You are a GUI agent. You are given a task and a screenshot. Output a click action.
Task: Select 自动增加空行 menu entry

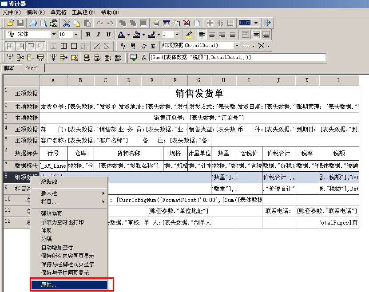pos(69,248)
